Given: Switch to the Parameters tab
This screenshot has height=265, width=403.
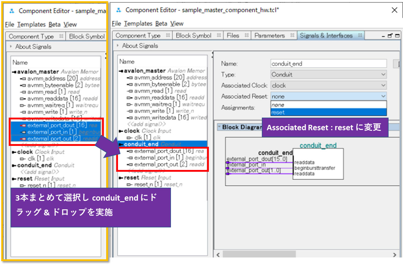Looking at the screenshot, I should (x=269, y=35).
